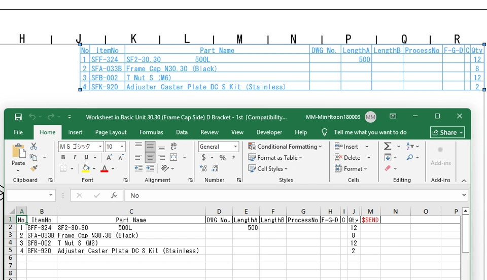Click Delete cells button
This screenshot has height=280, width=487.
(347, 158)
